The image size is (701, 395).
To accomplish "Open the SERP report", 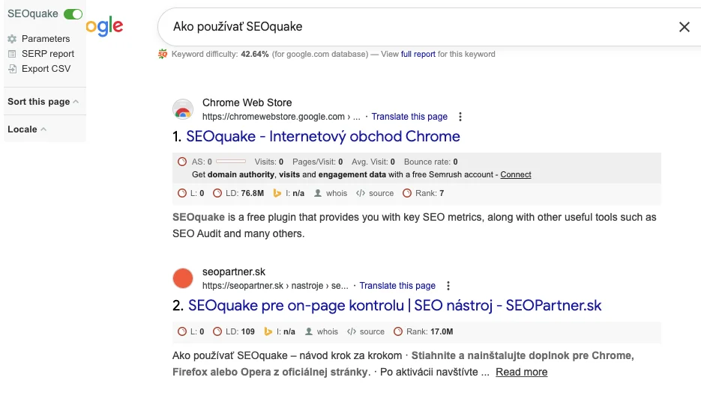I will (47, 54).
